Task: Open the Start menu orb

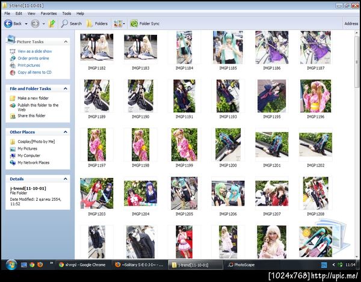Action: pos(11,265)
